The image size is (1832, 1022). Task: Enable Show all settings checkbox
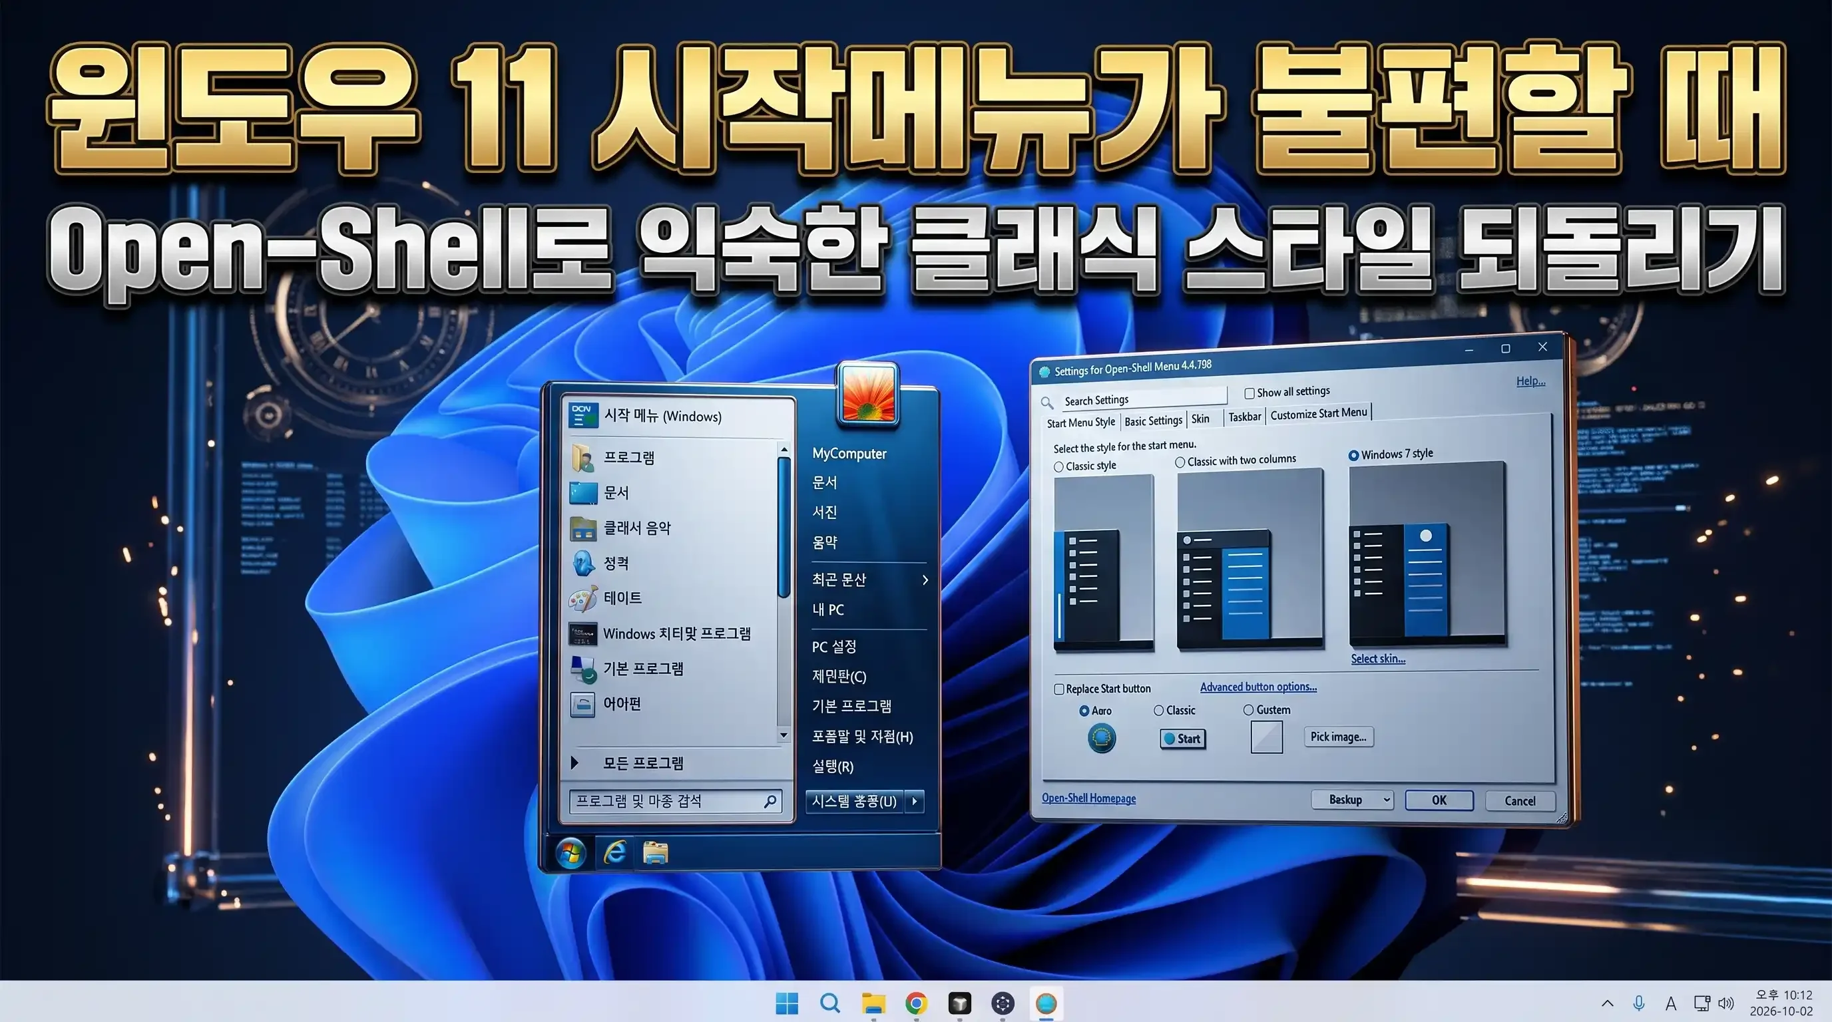coord(1249,393)
